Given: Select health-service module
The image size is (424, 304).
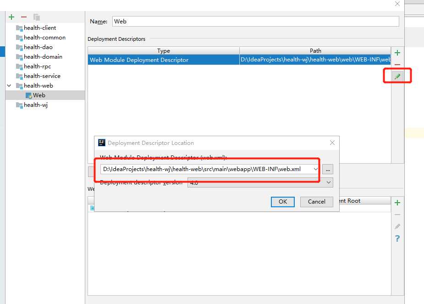Looking at the screenshot, I should pos(42,76).
